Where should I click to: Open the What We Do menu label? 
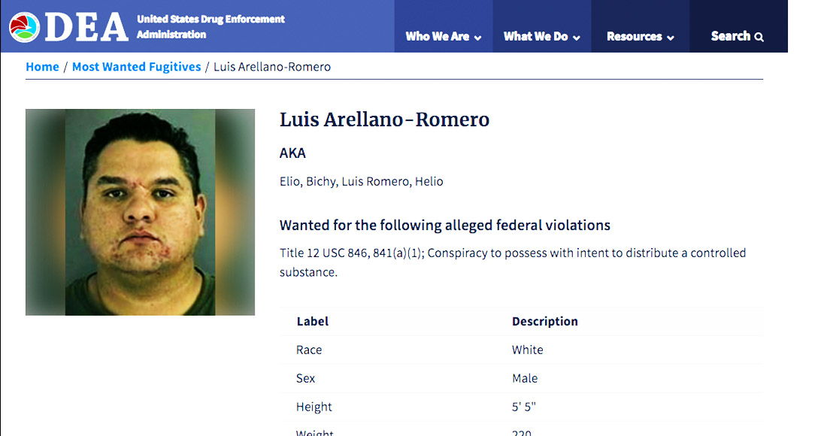(x=535, y=36)
